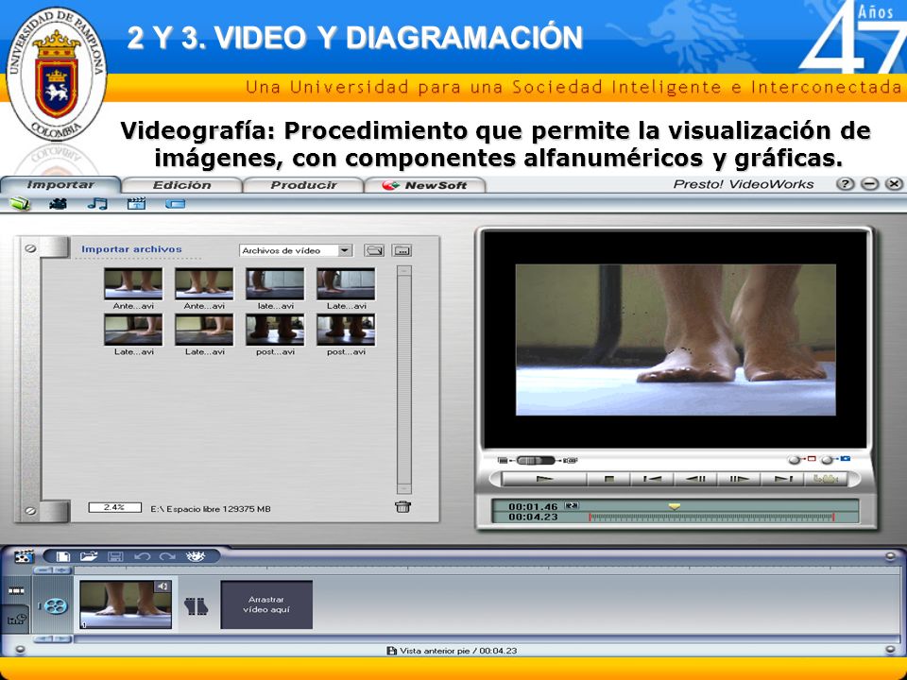The width and height of the screenshot is (907, 680).
Task: Click the Arrastrar vídeo aquí placeholder slot
Action: (266, 604)
